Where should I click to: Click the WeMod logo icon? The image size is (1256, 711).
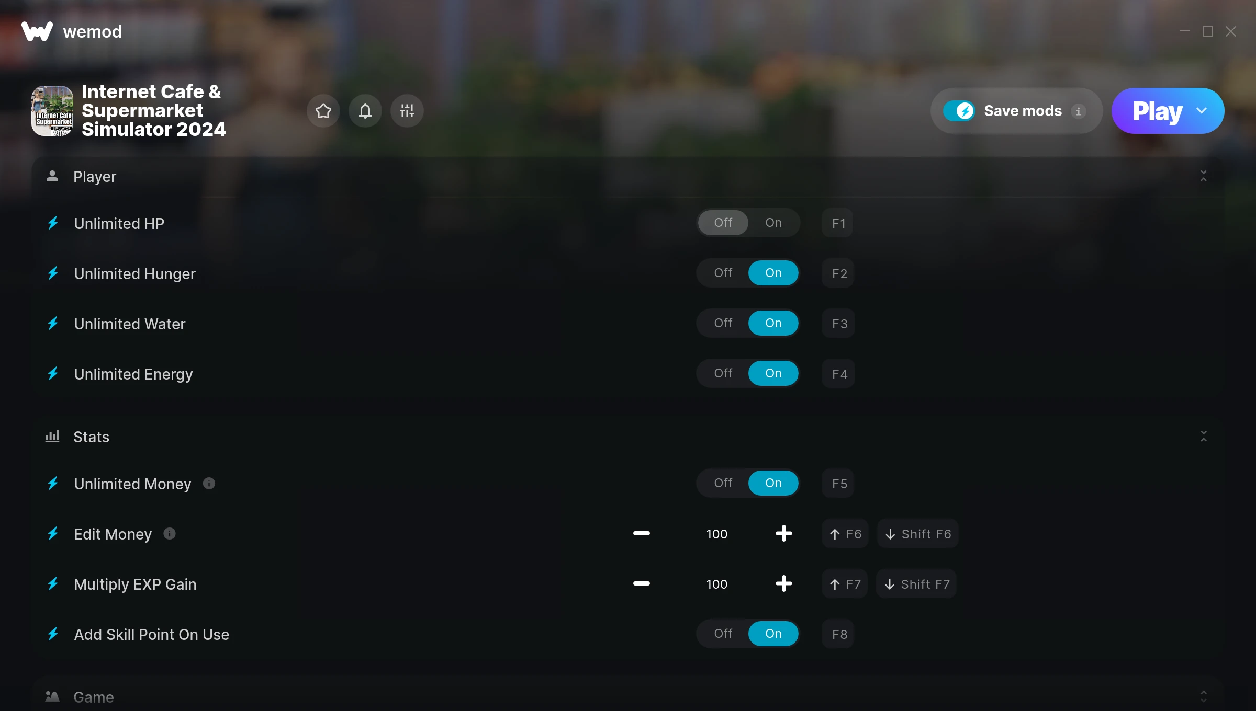point(37,31)
